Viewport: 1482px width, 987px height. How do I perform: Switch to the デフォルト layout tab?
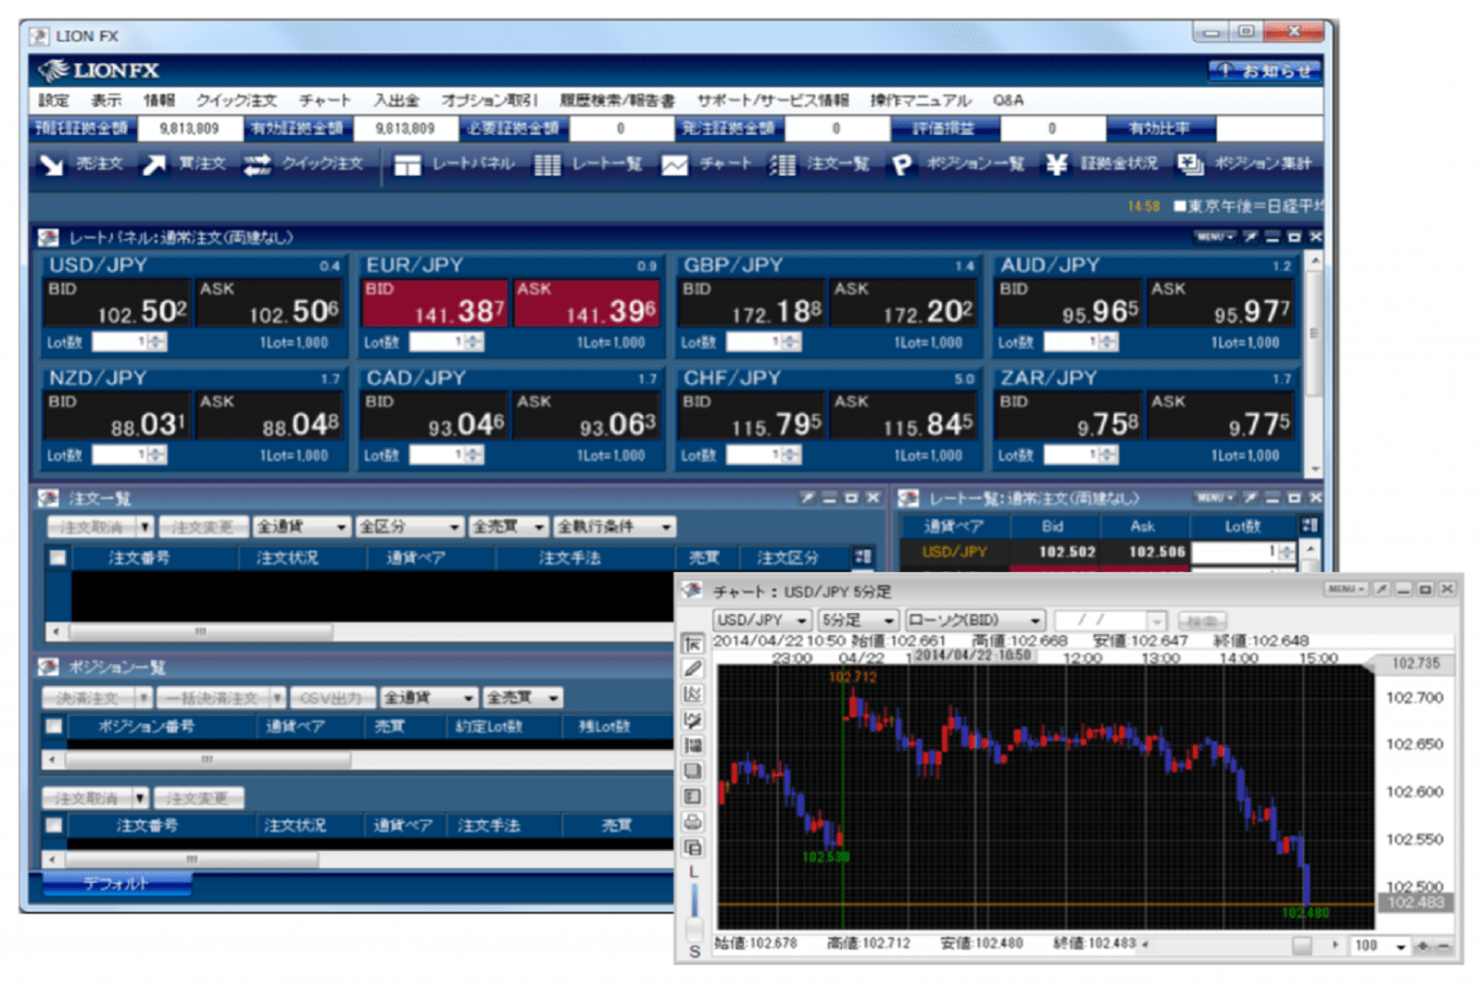pos(116,883)
